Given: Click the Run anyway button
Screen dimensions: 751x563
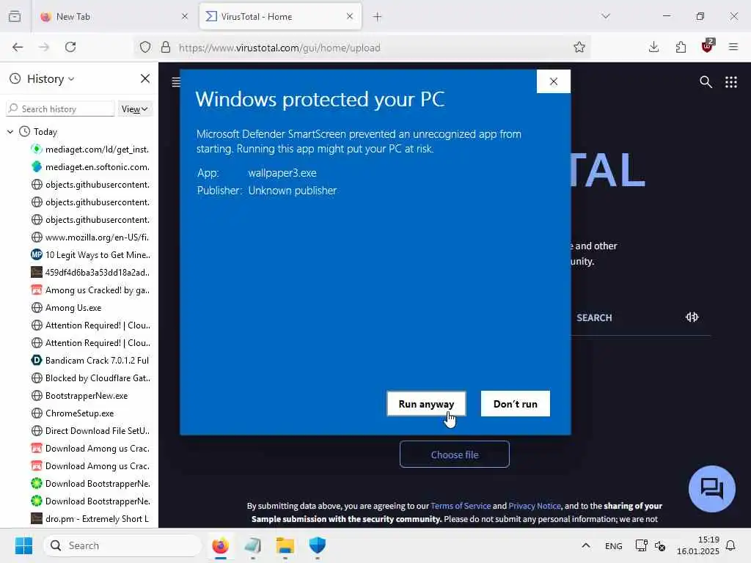Looking at the screenshot, I should [426, 404].
